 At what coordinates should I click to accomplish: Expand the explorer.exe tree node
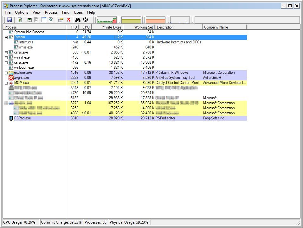tap(6, 73)
